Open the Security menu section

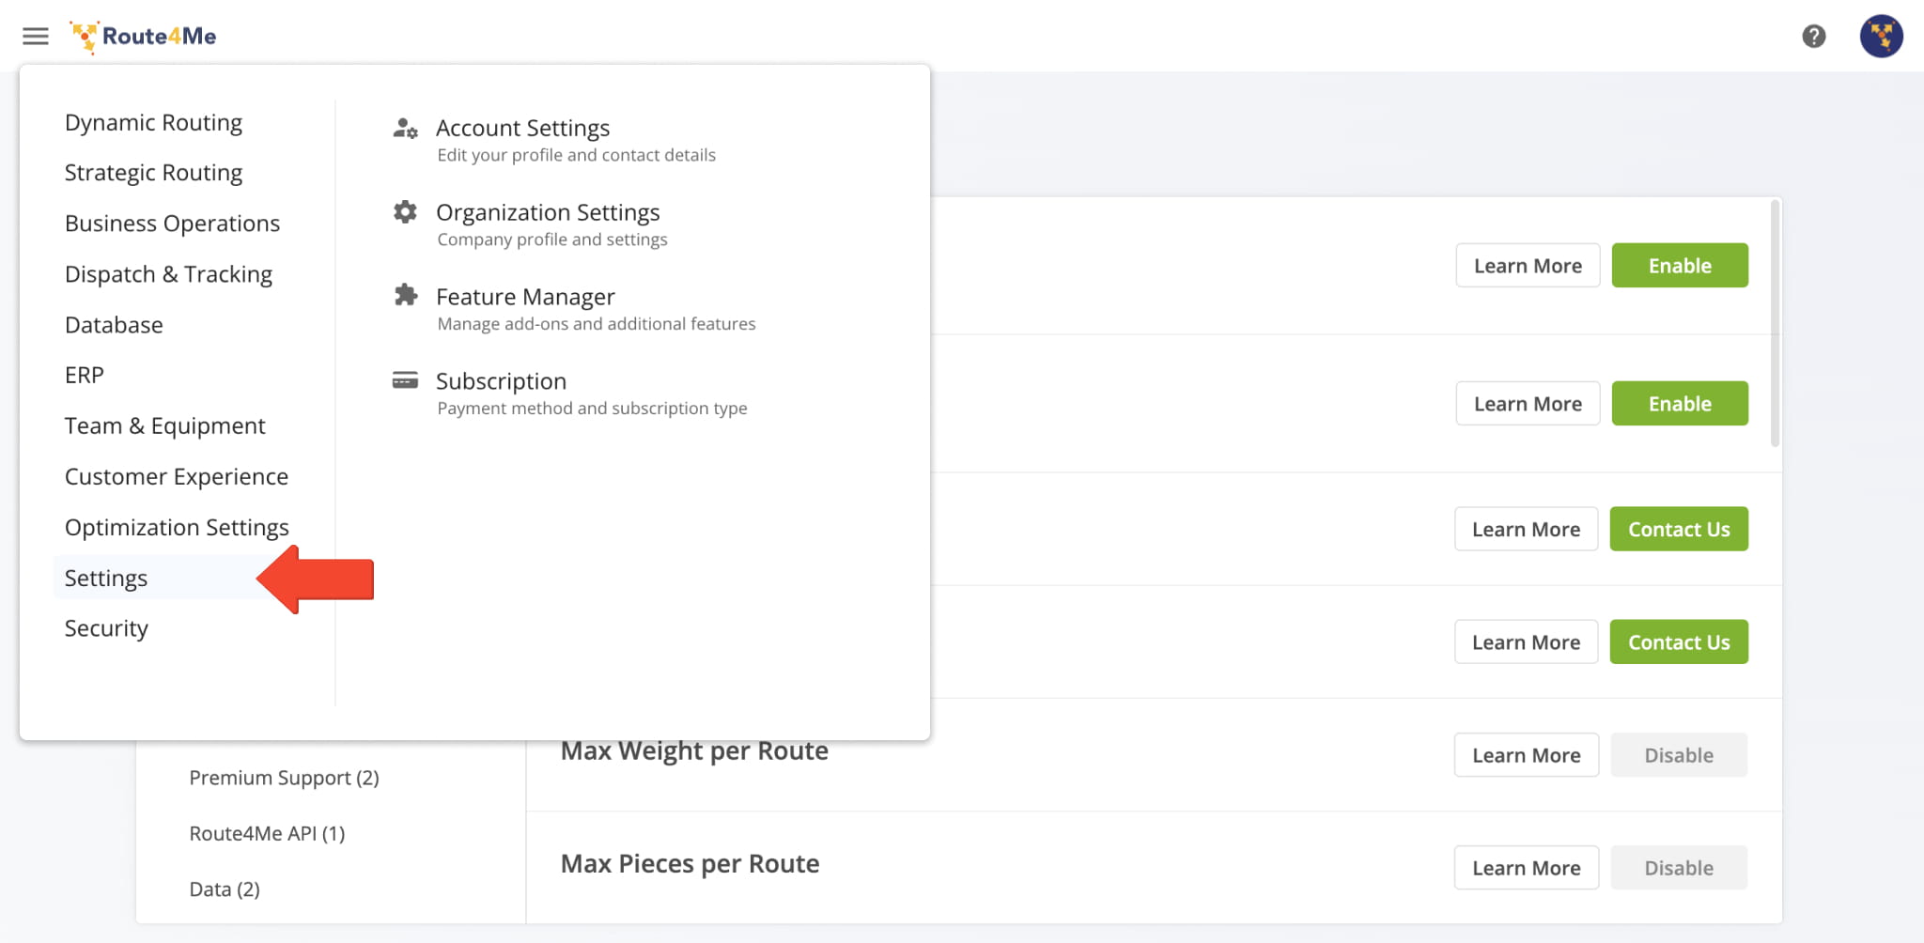(106, 628)
